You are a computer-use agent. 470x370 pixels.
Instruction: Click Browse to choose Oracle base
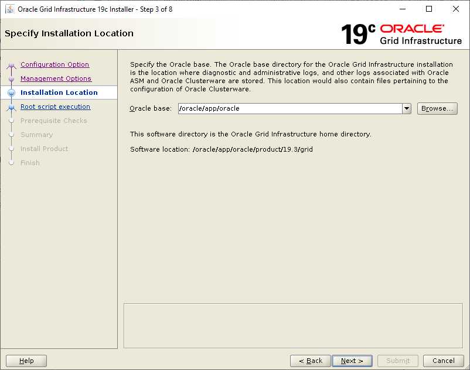pyautogui.click(x=437, y=108)
